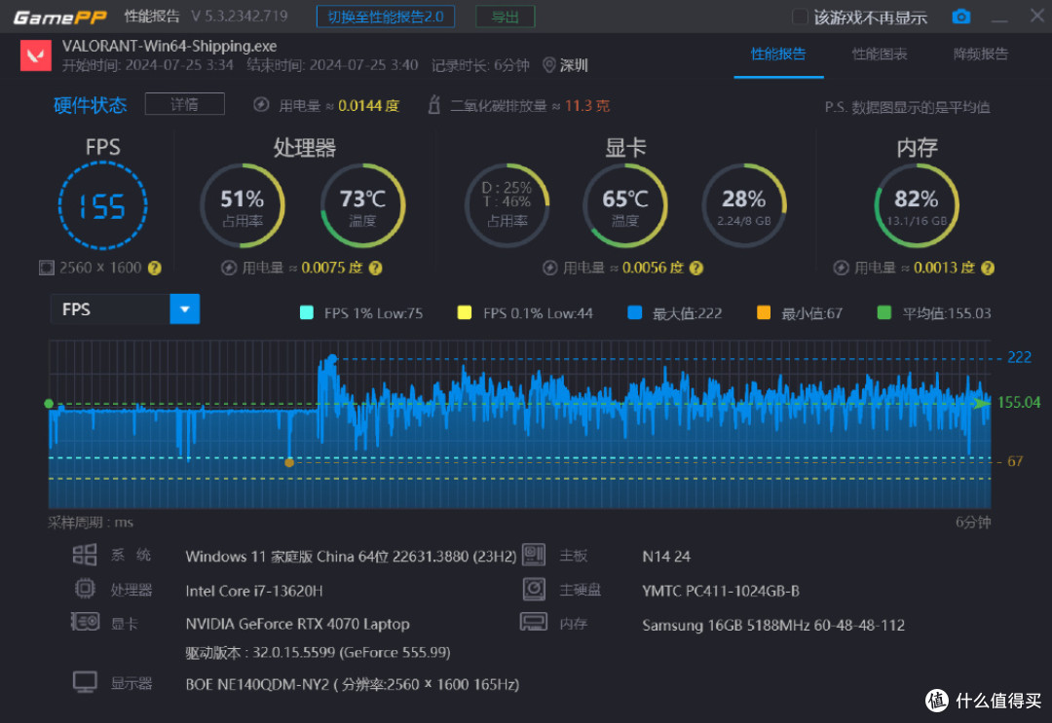
Task: Click the motherboard icon beside N14 24
Action: 534,555
